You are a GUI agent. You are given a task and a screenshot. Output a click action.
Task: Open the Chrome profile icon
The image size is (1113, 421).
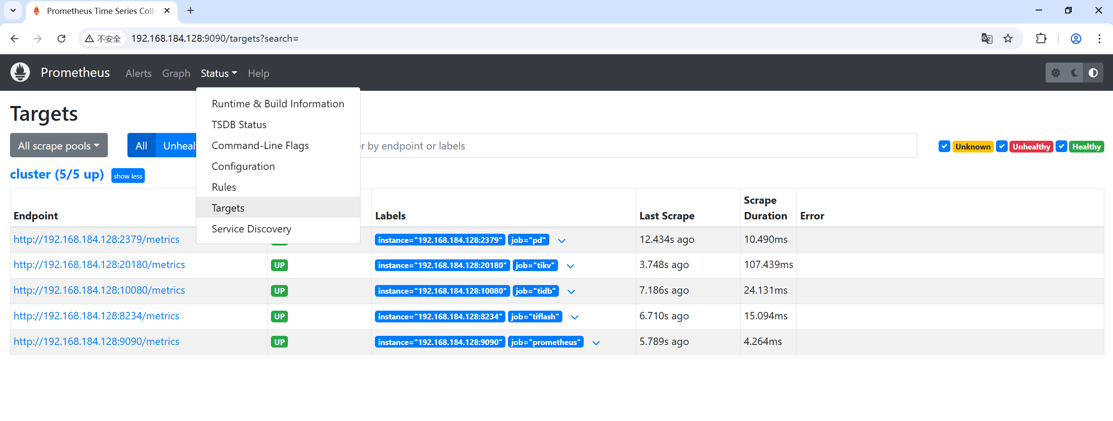(x=1076, y=39)
